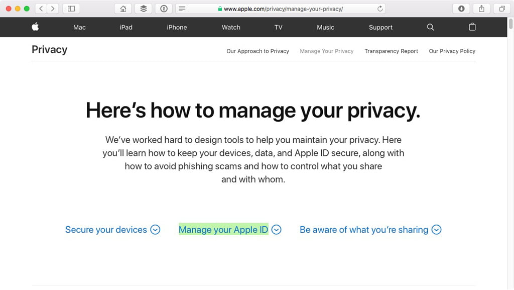This screenshot has width=514, height=290.
Task: Jump to Secure your devices section
Action: coord(106,230)
